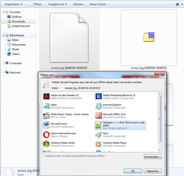Click the Dokumente library icon

[9, 45]
